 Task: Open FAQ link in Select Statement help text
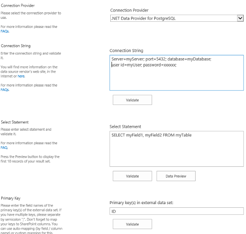coord(4,148)
